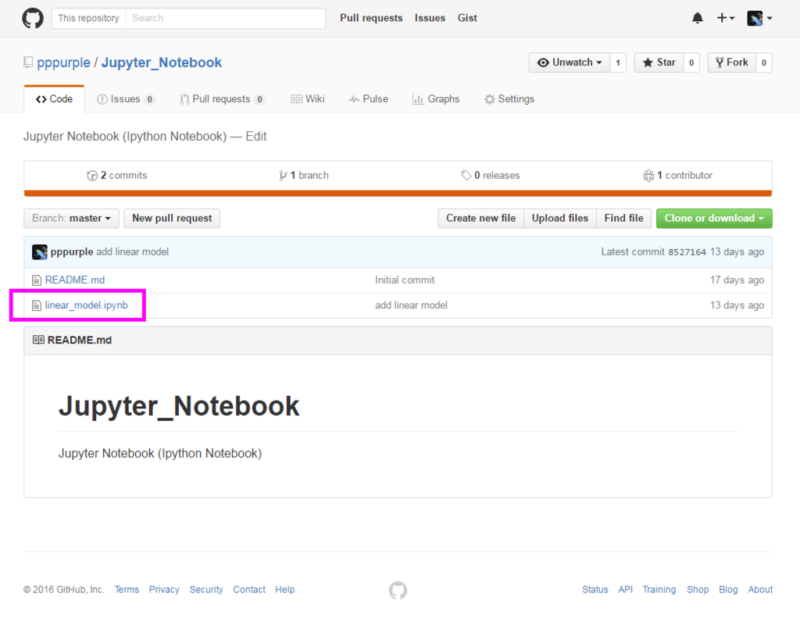Click the file icon next to linear_model.ipynb
800x631 pixels.
coord(36,305)
